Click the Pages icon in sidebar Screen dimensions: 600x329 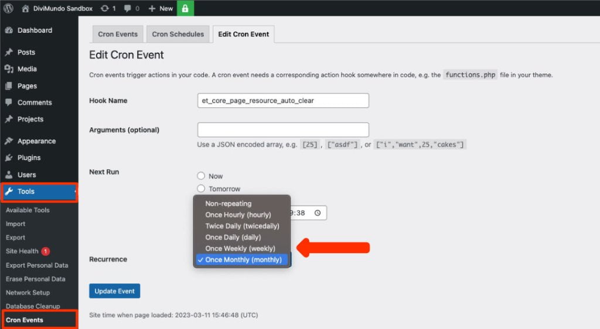[x=9, y=86]
